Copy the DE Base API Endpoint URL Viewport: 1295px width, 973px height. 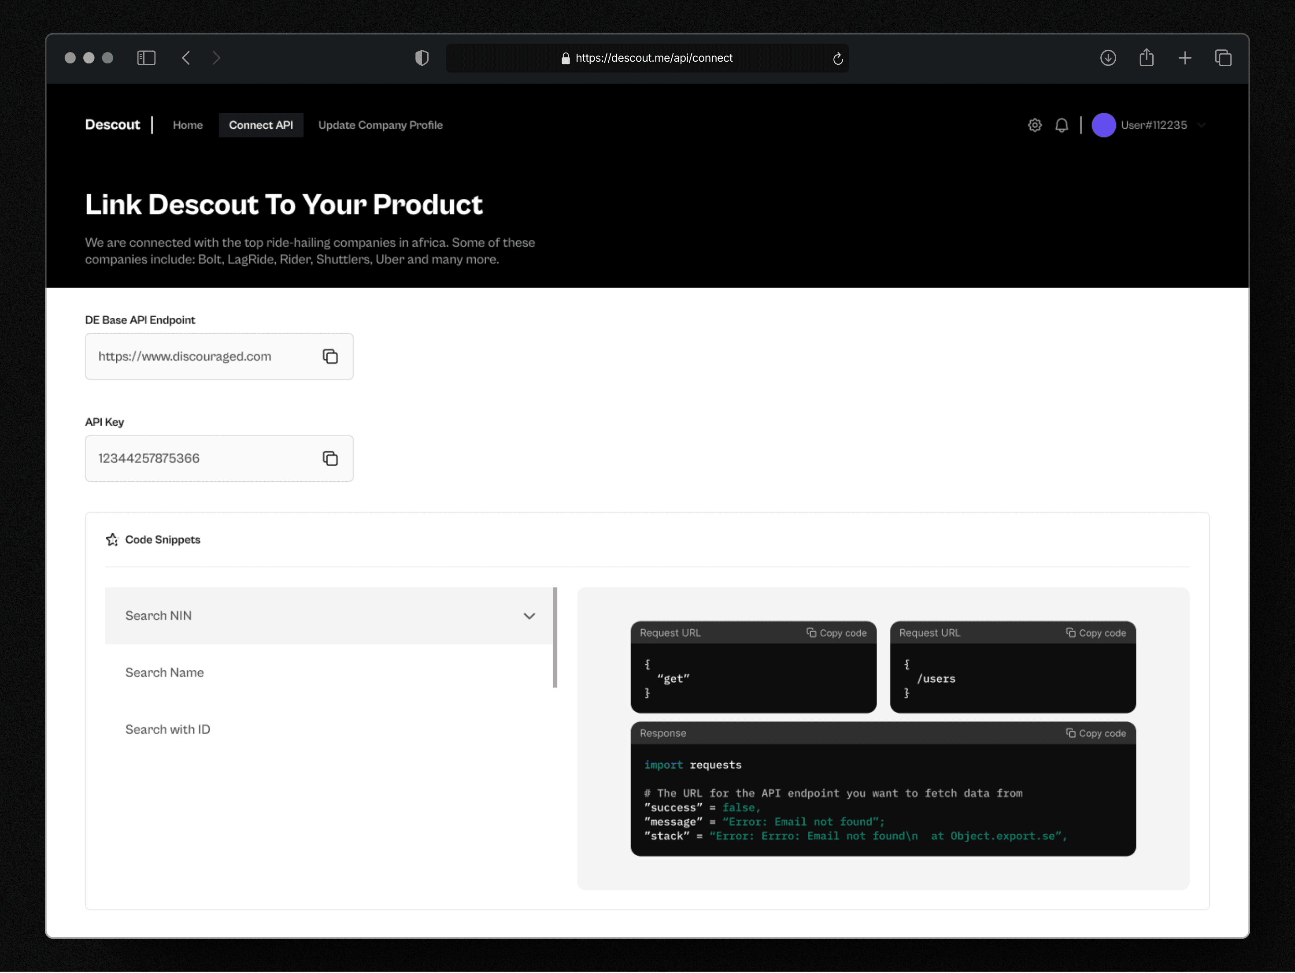(x=330, y=356)
